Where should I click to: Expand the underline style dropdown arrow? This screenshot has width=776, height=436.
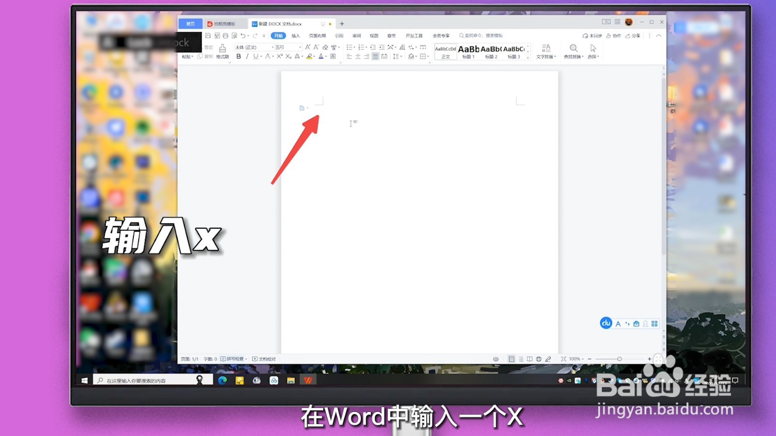coord(260,56)
